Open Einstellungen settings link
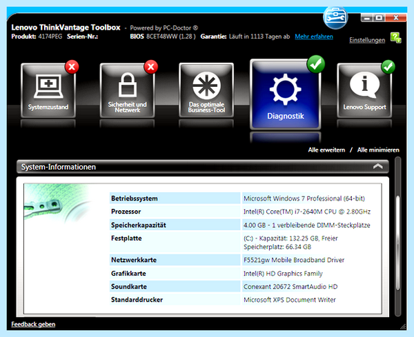 [367, 40]
